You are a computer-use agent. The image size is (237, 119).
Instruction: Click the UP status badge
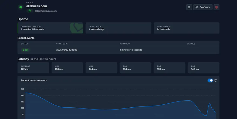tap(25, 50)
